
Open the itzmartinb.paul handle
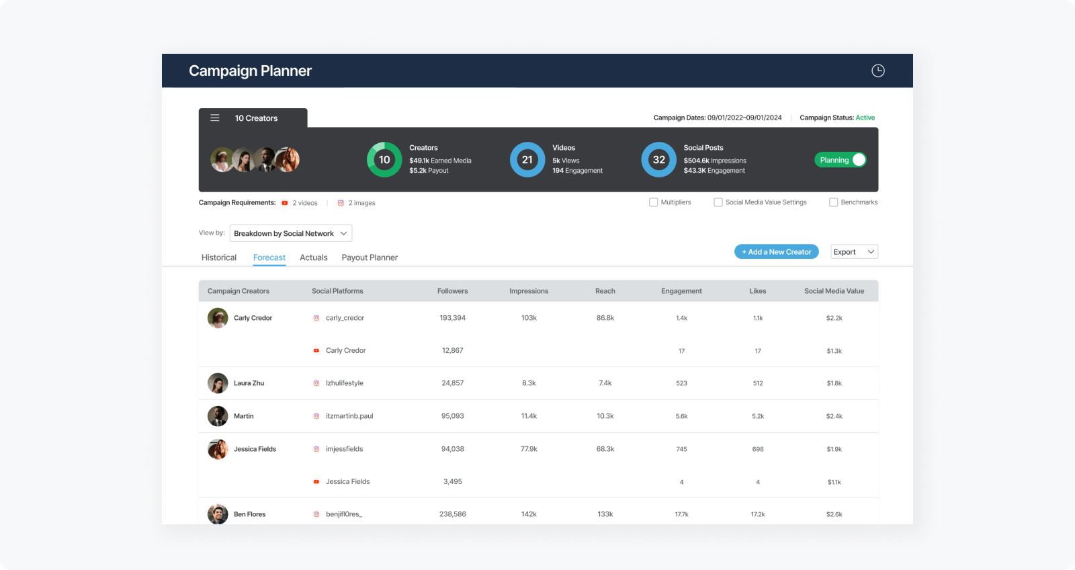click(349, 416)
